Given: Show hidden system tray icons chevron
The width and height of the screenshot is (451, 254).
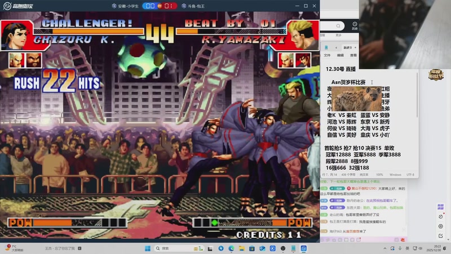Looking at the screenshot, I should click(x=385, y=248).
